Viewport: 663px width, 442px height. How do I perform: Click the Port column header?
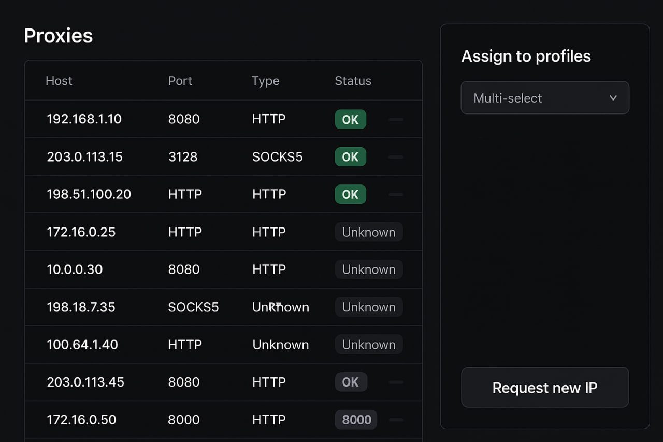click(180, 81)
